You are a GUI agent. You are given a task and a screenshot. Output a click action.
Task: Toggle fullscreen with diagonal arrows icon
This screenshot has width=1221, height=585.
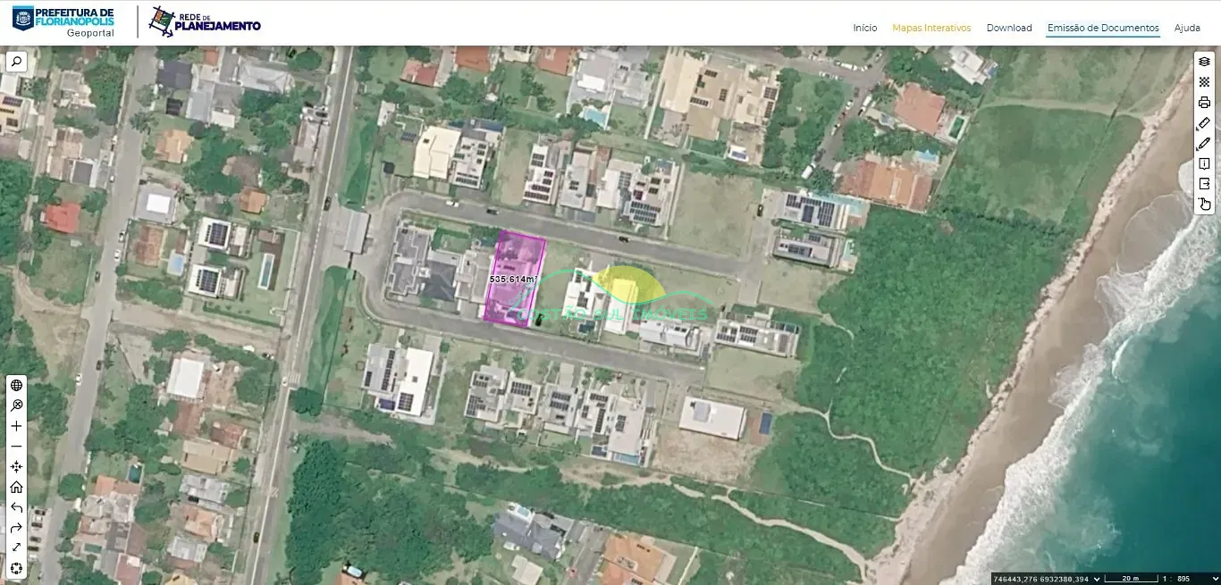[x=16, y=548]
